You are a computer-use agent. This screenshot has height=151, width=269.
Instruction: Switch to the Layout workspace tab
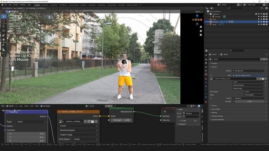click(x=37, y=5)
